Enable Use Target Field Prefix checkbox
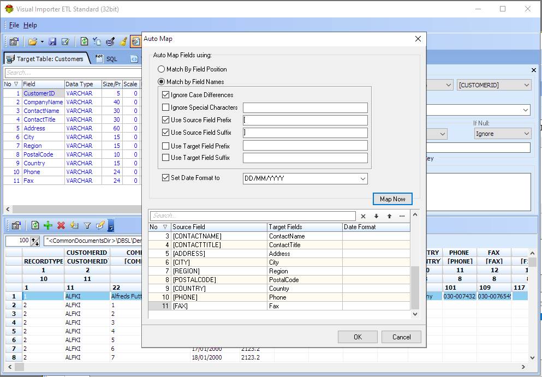Screen dimensions: 542x377 (166, 146)
